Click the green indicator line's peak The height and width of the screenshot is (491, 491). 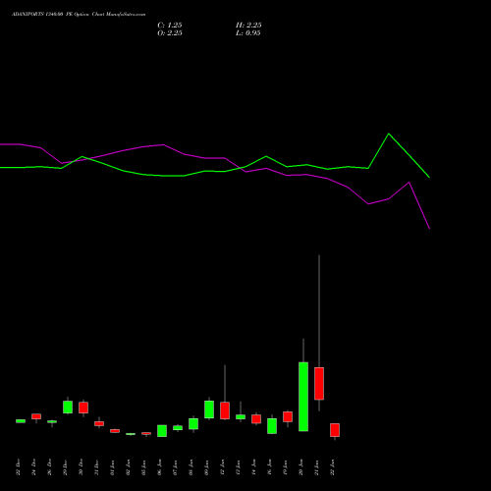click(389, 134)
